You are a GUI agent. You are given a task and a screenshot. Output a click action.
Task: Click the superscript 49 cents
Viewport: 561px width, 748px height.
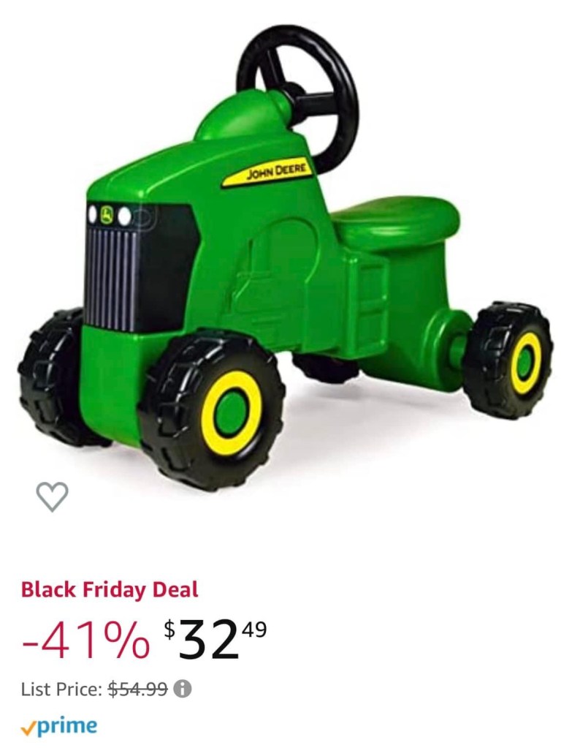(x=253, y=629)
